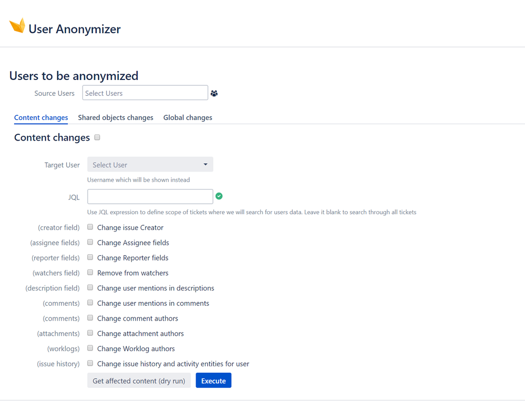Click the (creator field) label
This screenshot has height=419, width=525.
59,227
